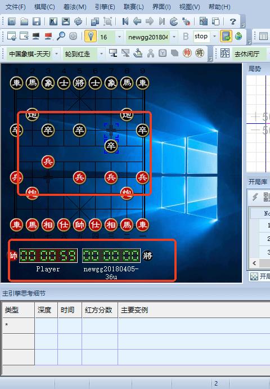Click the curved redo arrow icon
This screenshot has height=389, width=270.
click(174, 21)
